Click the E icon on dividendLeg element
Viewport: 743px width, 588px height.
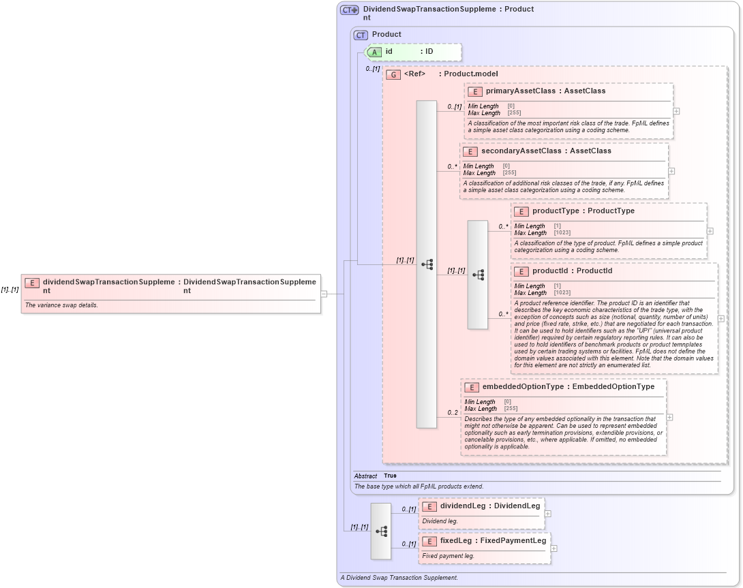[429, 507]
